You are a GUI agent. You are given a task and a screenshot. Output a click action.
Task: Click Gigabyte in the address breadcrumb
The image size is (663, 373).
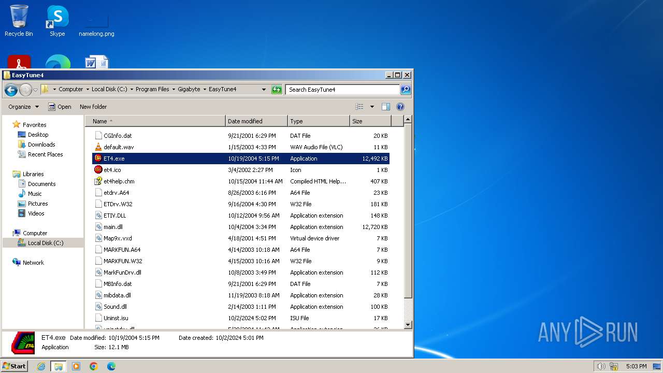189,89
